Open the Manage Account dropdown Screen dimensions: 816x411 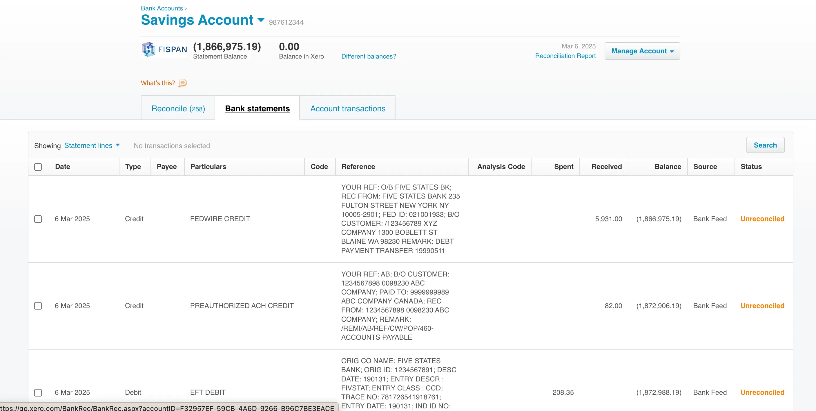(x=642, y=51)
